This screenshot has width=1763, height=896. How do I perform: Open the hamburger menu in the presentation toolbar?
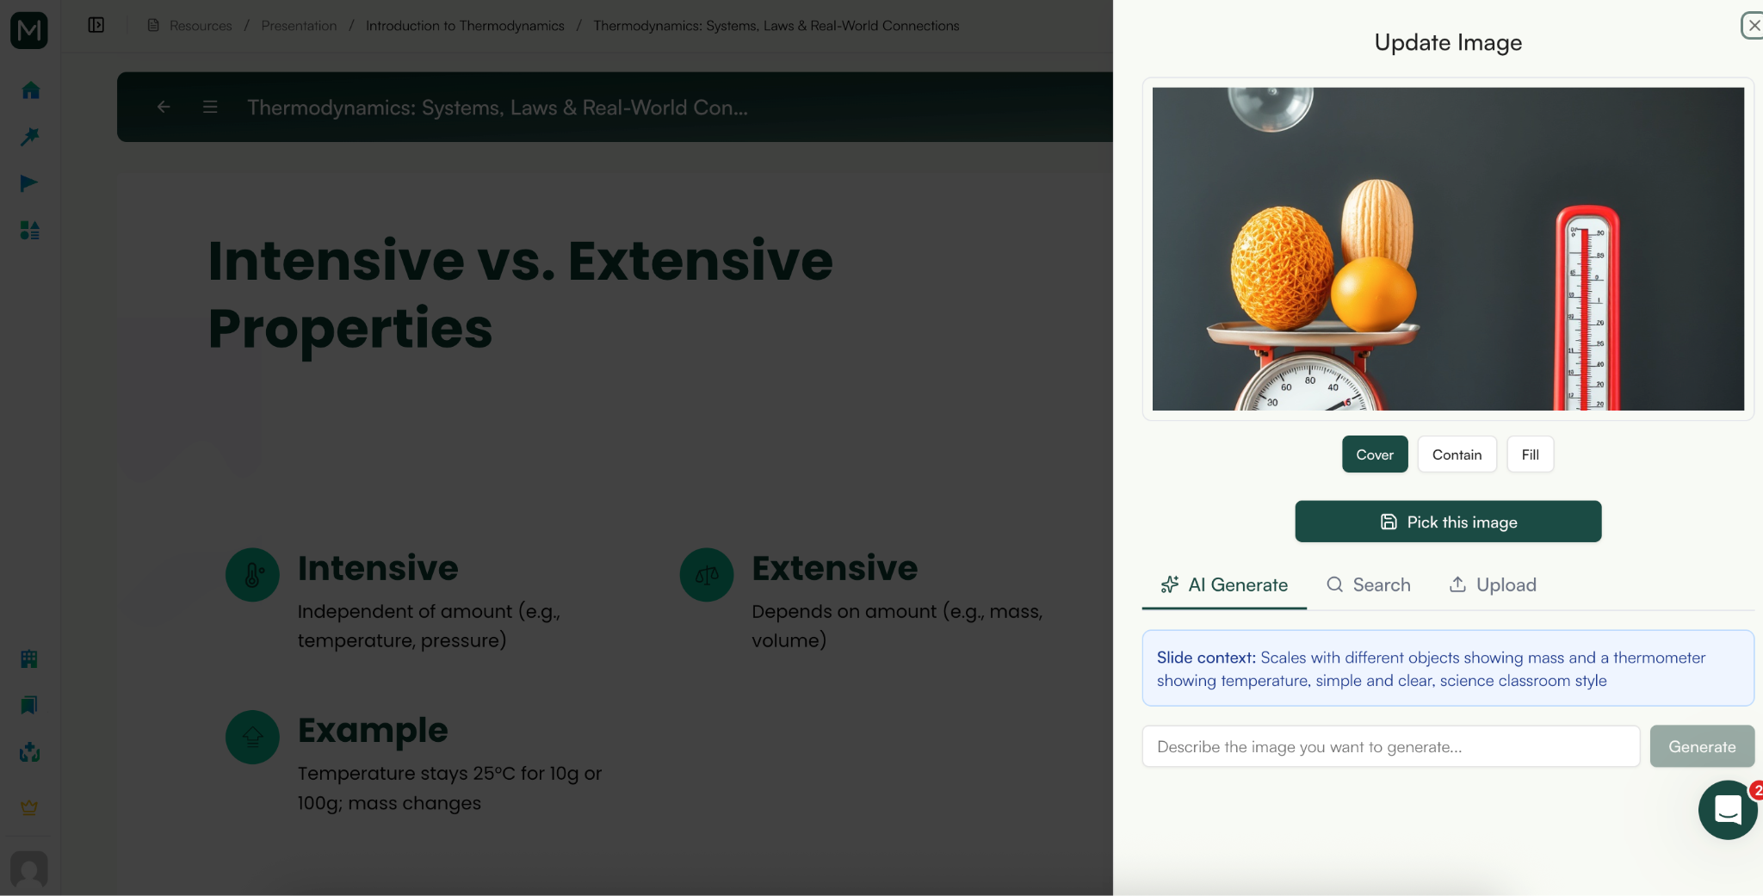tap(209, 107)
